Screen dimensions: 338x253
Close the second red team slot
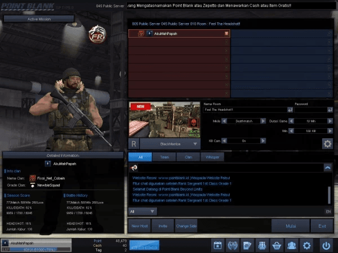click(226, 42)
